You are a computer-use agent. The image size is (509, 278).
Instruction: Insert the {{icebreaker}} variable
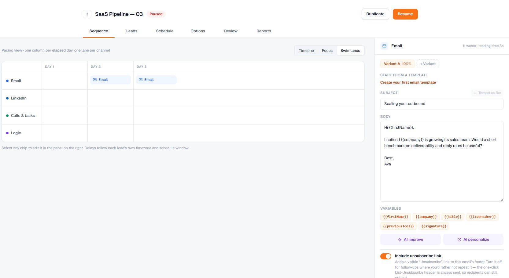(482, 217)
